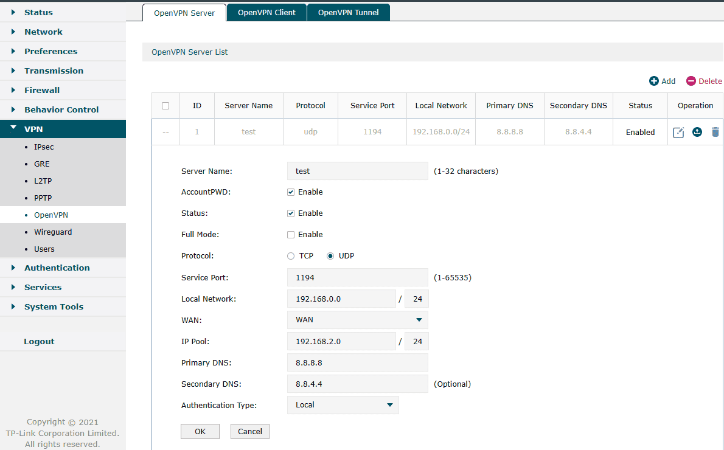Click the Service Port input field
The height and width of the screenshot is (450, 724).
pos(357,278)
